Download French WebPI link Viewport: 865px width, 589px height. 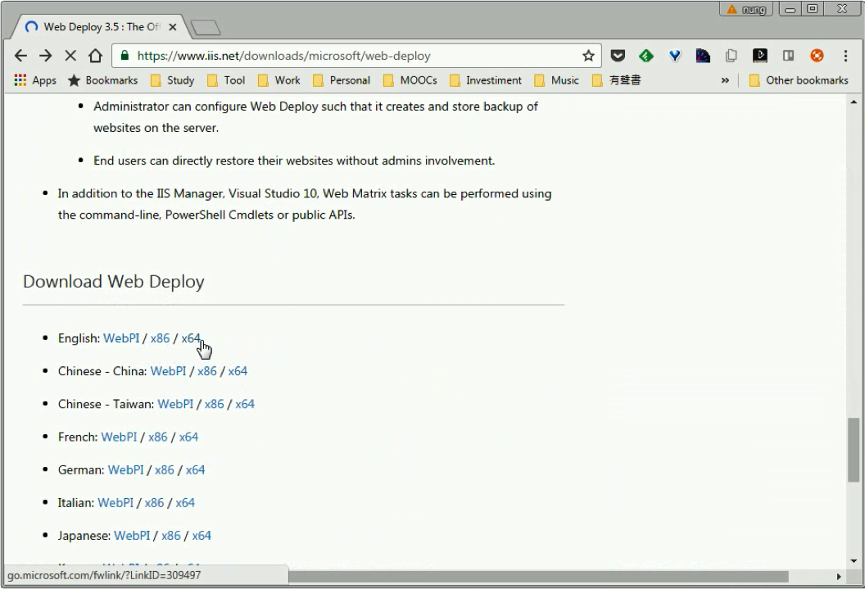(119, 437)
